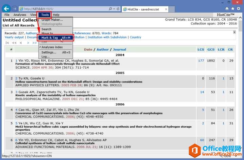
Task: Click the browser forward arrow button
Action: tap(15, 9)
